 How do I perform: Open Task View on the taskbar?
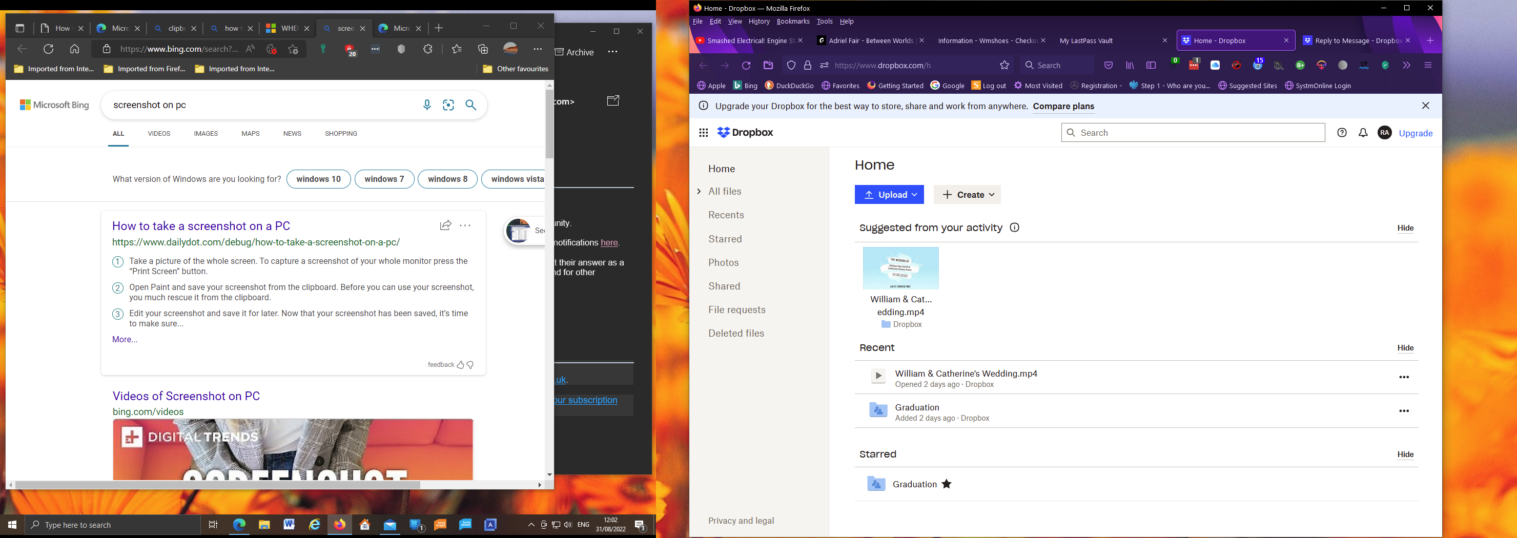coord(213,525)
